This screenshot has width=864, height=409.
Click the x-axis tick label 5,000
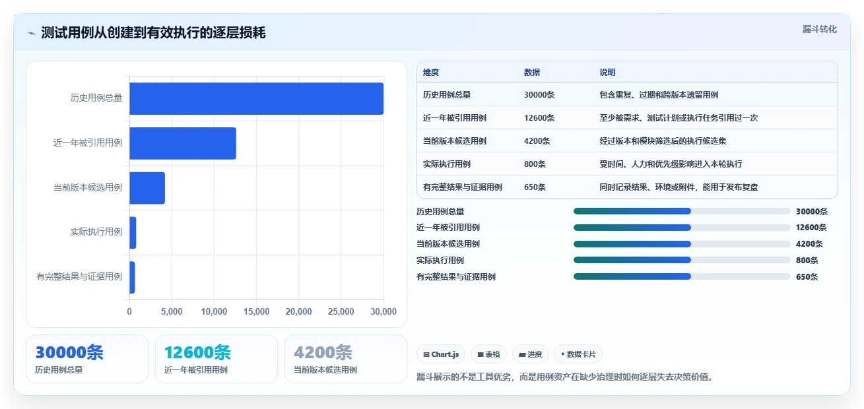click(x=172, y=311)
